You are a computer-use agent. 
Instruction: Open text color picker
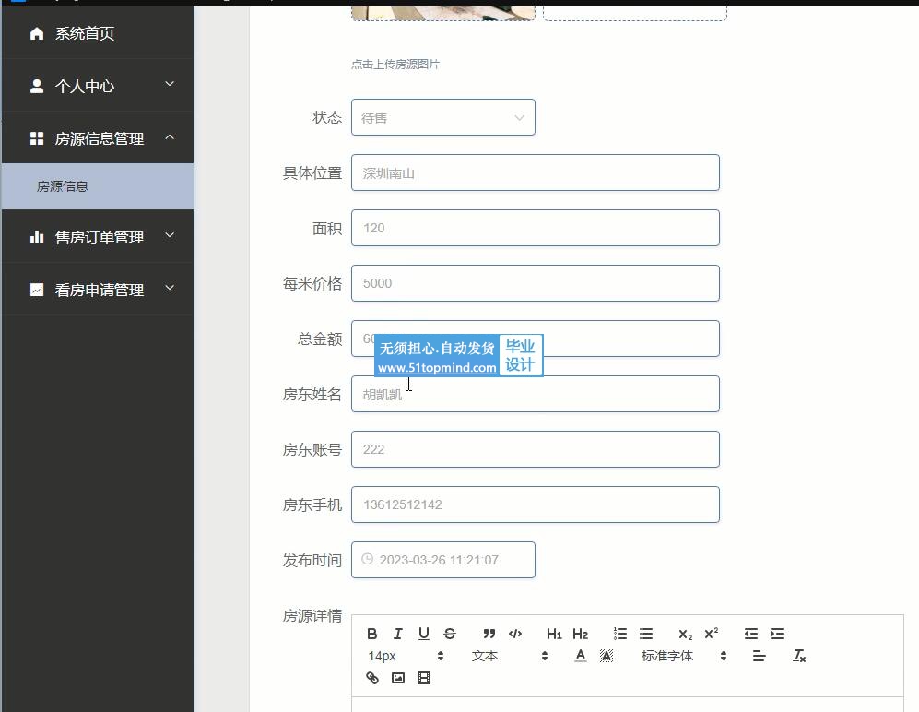point(580,656)
